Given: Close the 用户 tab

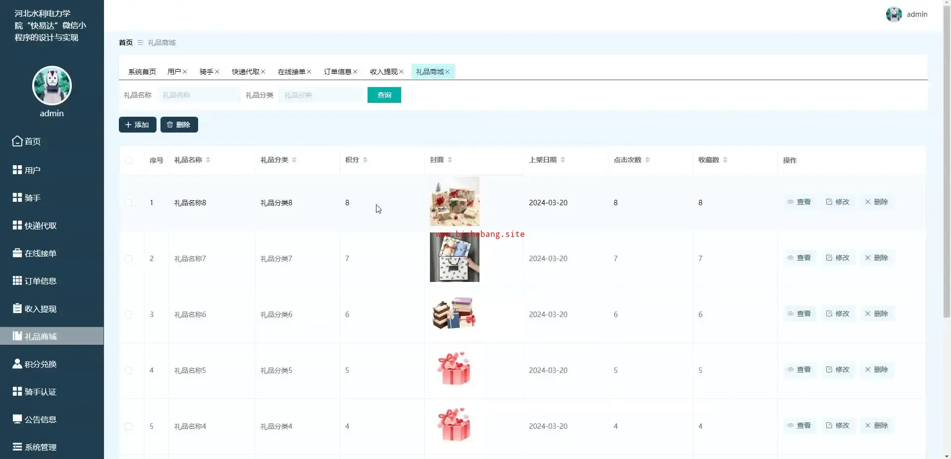Looking at the screenshot, I should pyautogui.click(x=185, y=72).
